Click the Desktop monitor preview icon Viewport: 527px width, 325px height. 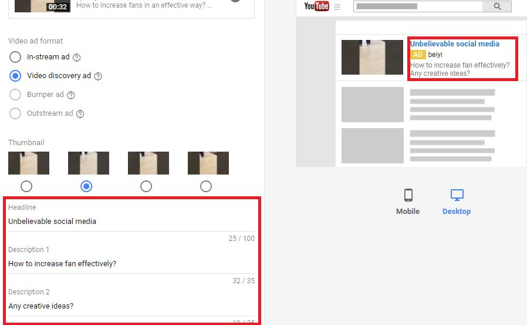(x=457, y=195)
